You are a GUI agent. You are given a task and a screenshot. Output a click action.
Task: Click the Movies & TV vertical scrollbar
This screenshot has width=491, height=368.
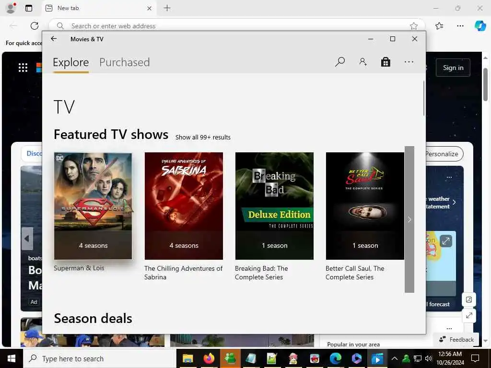[x=424, y=98]
